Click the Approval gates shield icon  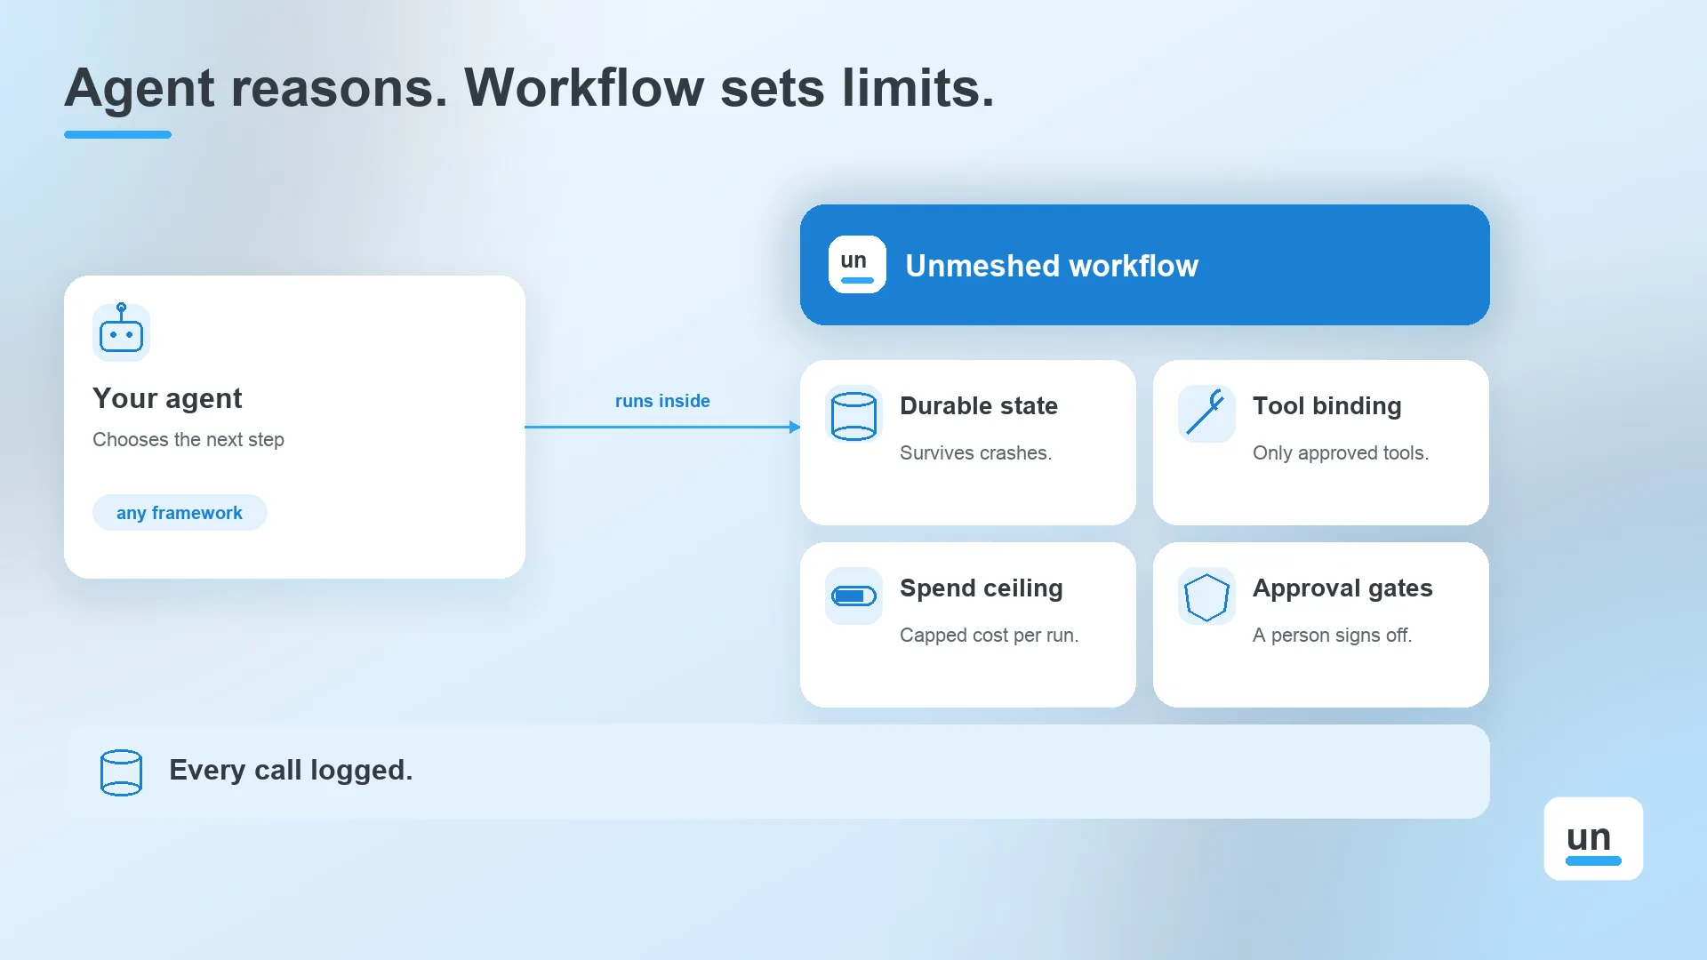pos(1206,596)
